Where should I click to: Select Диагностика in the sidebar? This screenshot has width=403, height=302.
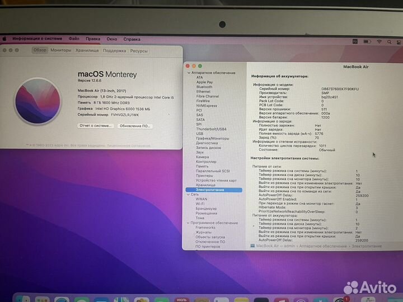207,143
